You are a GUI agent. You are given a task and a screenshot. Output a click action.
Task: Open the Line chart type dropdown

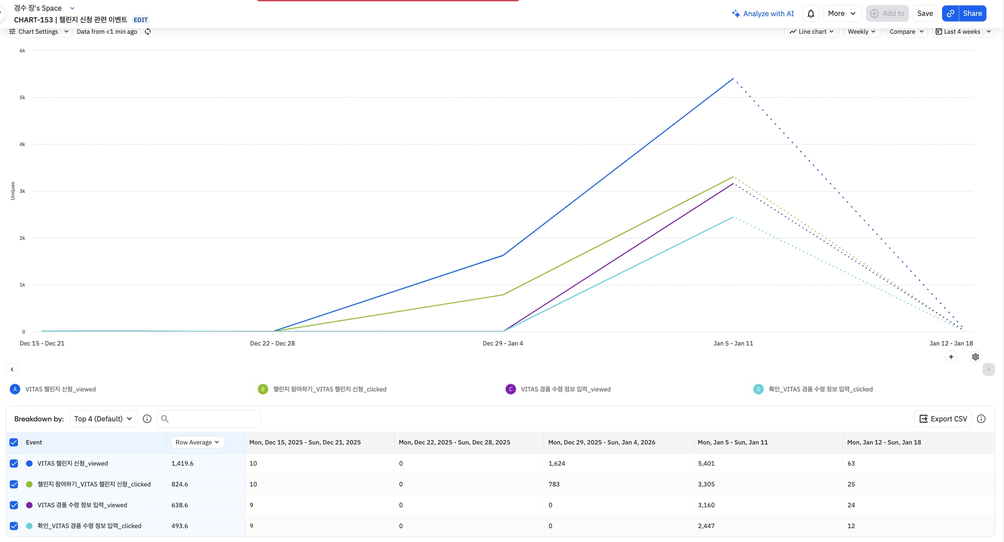(x=811, y=31)
